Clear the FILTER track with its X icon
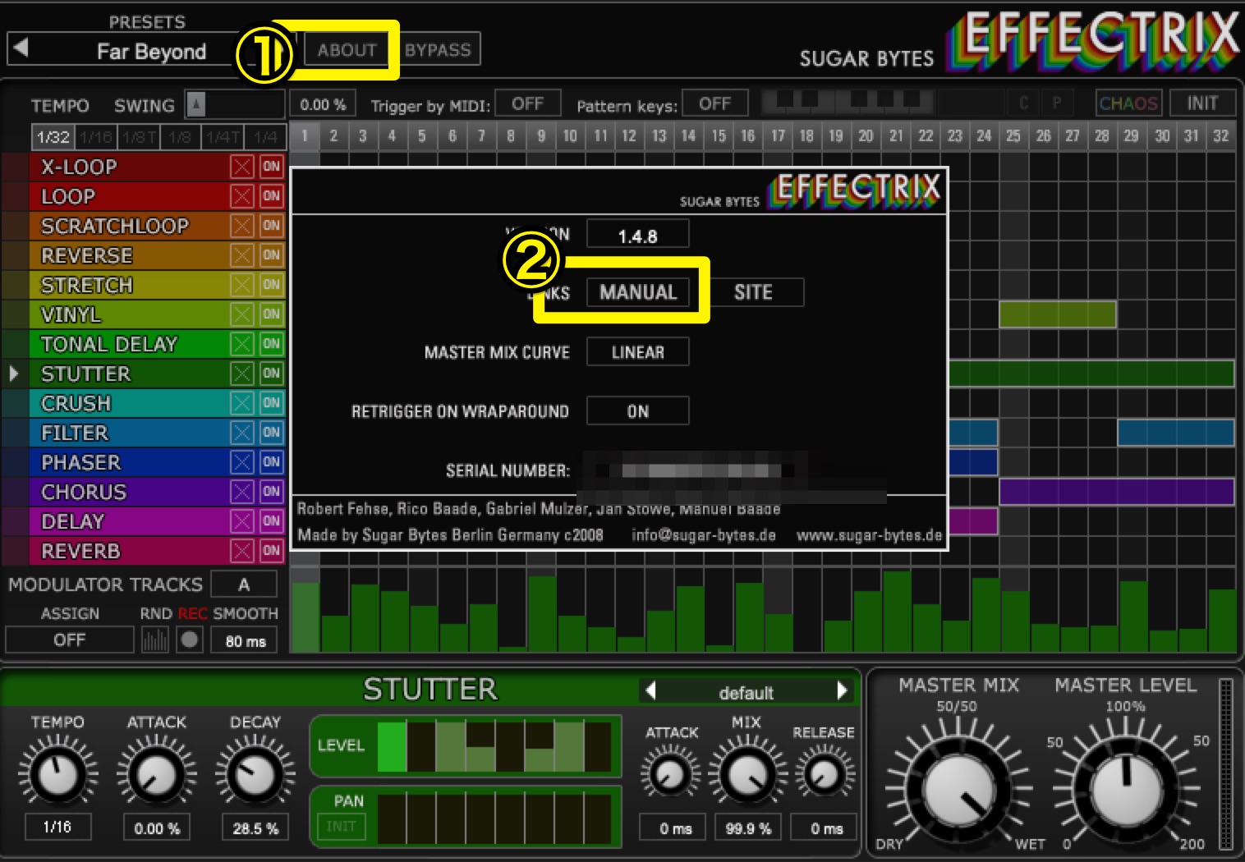 [241, 433]
